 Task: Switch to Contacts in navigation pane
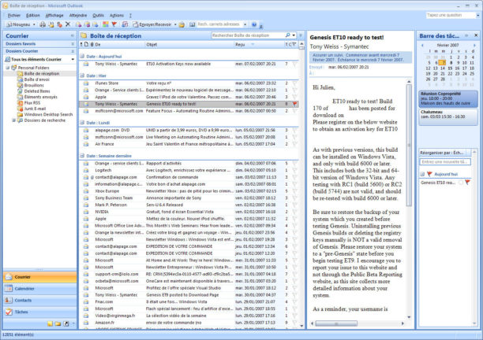click(39, 301)
